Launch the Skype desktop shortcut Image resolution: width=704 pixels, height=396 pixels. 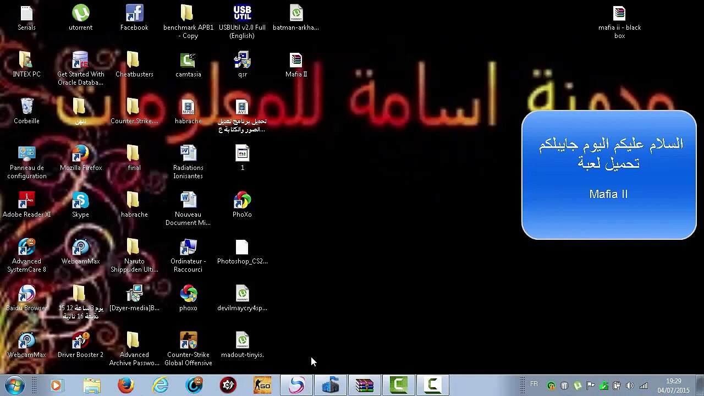pos(80,205)
